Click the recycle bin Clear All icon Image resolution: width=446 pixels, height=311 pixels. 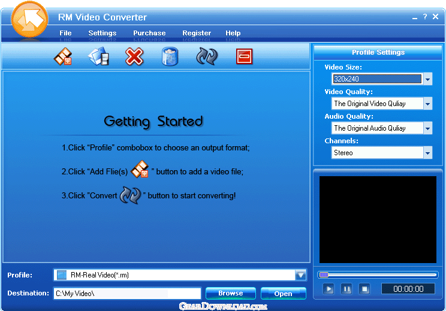pos(170,56)
